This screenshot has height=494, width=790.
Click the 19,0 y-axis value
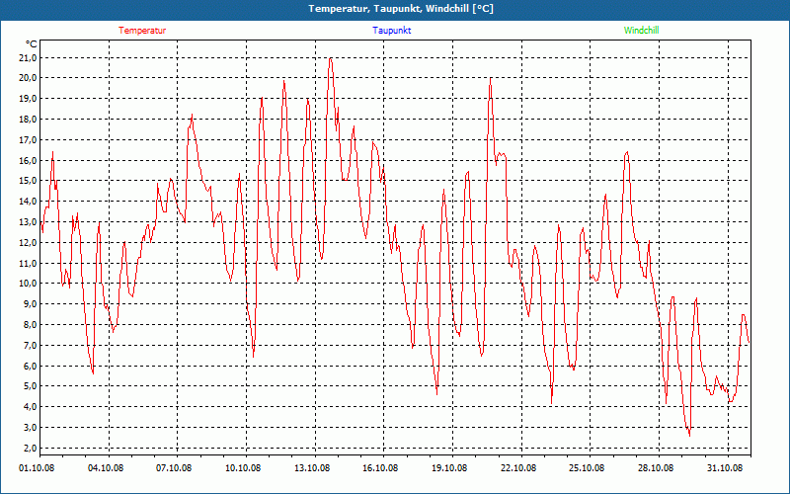coord(28,98)
